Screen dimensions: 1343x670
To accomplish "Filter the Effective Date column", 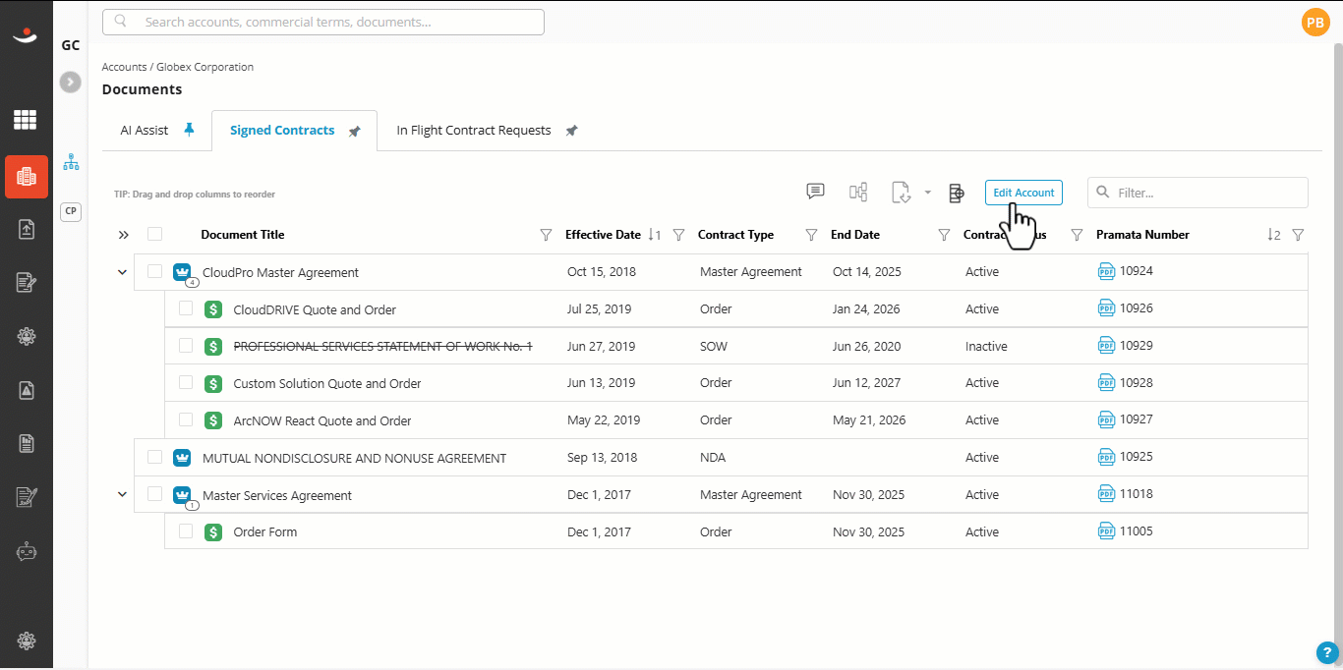I will pos(678,235).
